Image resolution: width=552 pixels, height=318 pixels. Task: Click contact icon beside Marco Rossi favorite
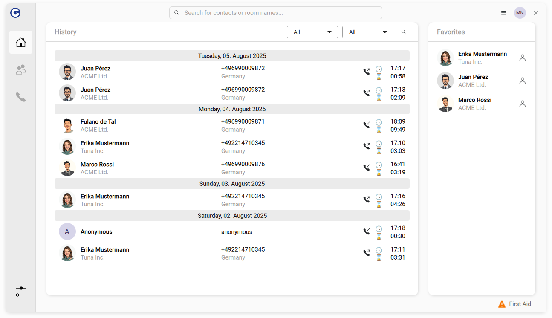click(x=523, y=104)
